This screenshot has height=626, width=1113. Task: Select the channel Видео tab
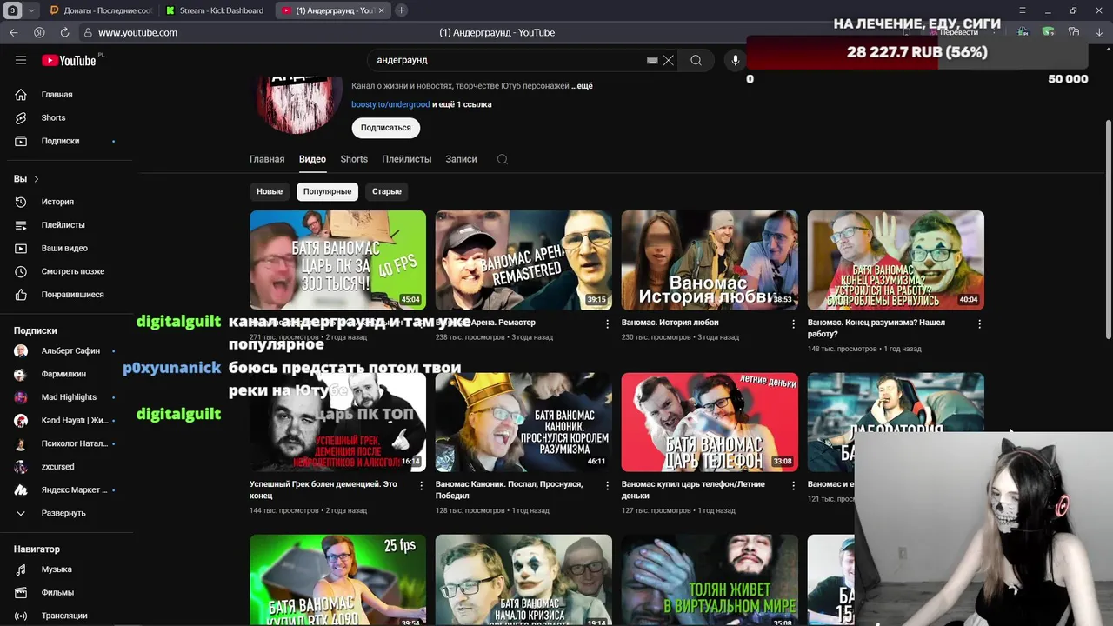coord(312,159)
